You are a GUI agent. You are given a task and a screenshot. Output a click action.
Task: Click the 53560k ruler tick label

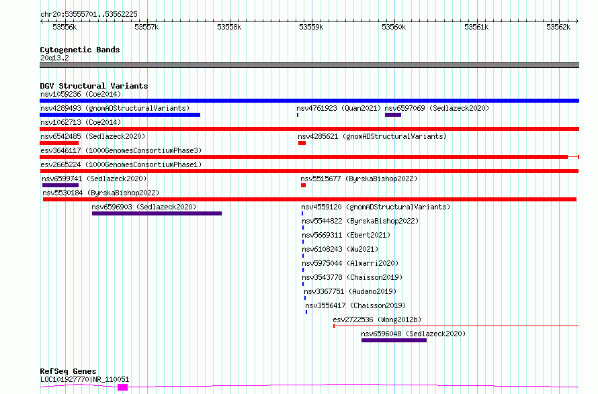(394, 27)
